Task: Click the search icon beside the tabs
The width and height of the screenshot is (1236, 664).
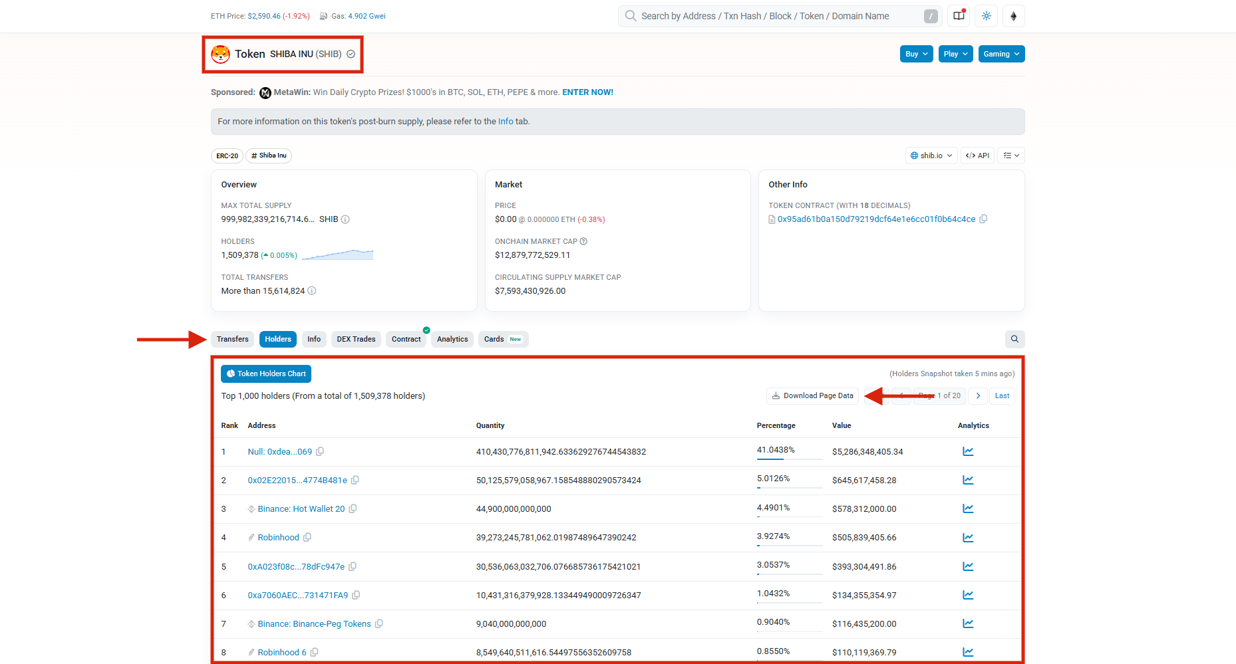Action: click(1014, 339)
